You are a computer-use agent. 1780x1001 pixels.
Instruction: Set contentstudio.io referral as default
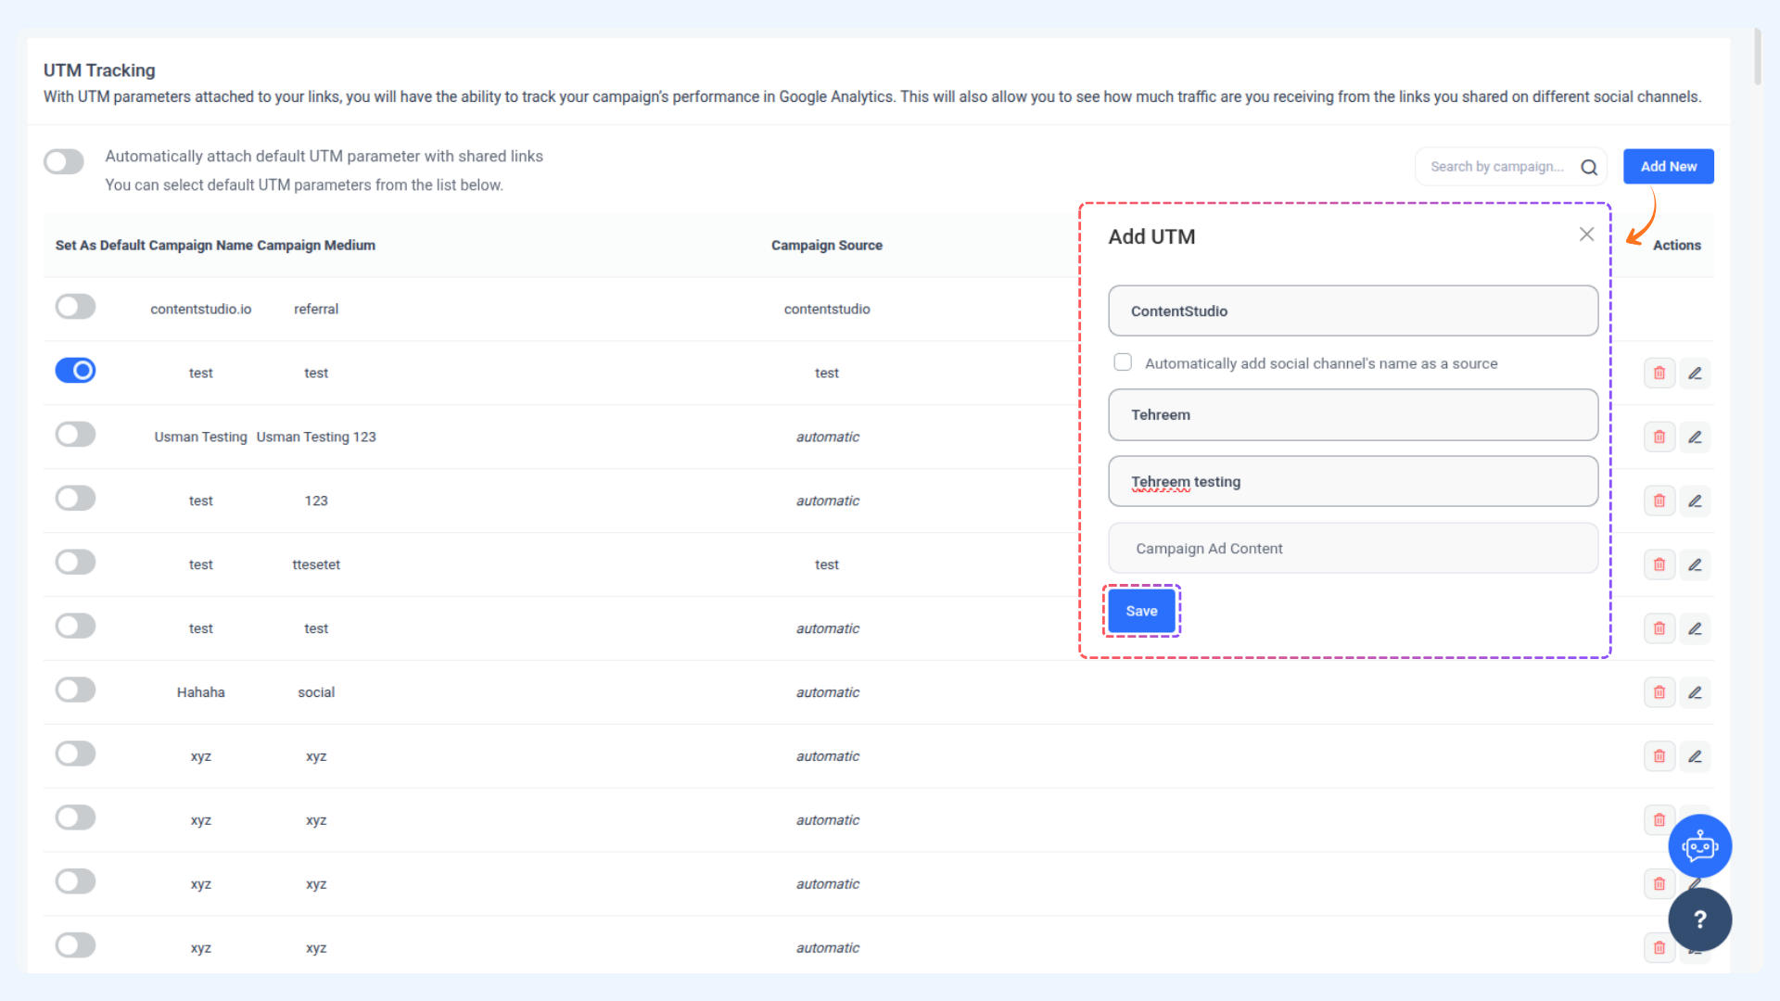[x=75, y=307]
